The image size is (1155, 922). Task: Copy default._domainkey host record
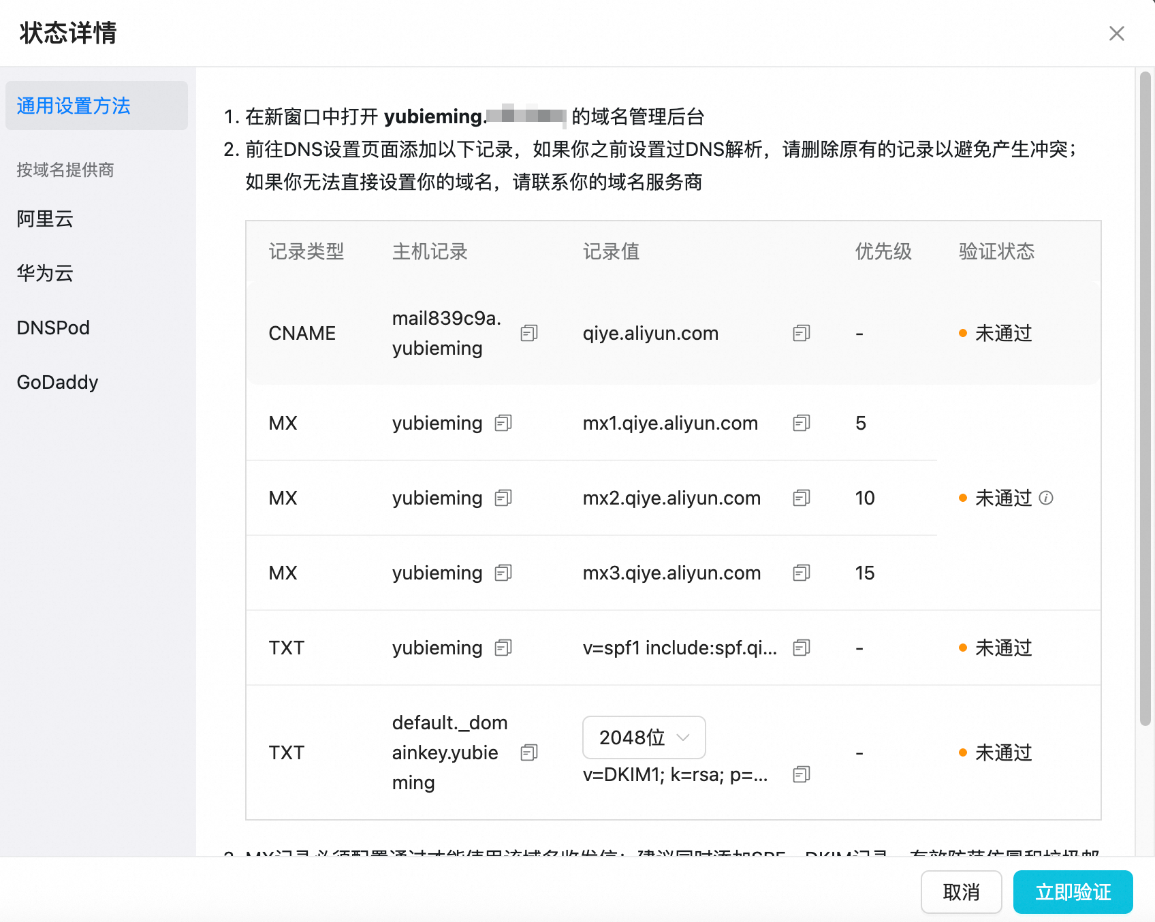click(x=529, y=752)
